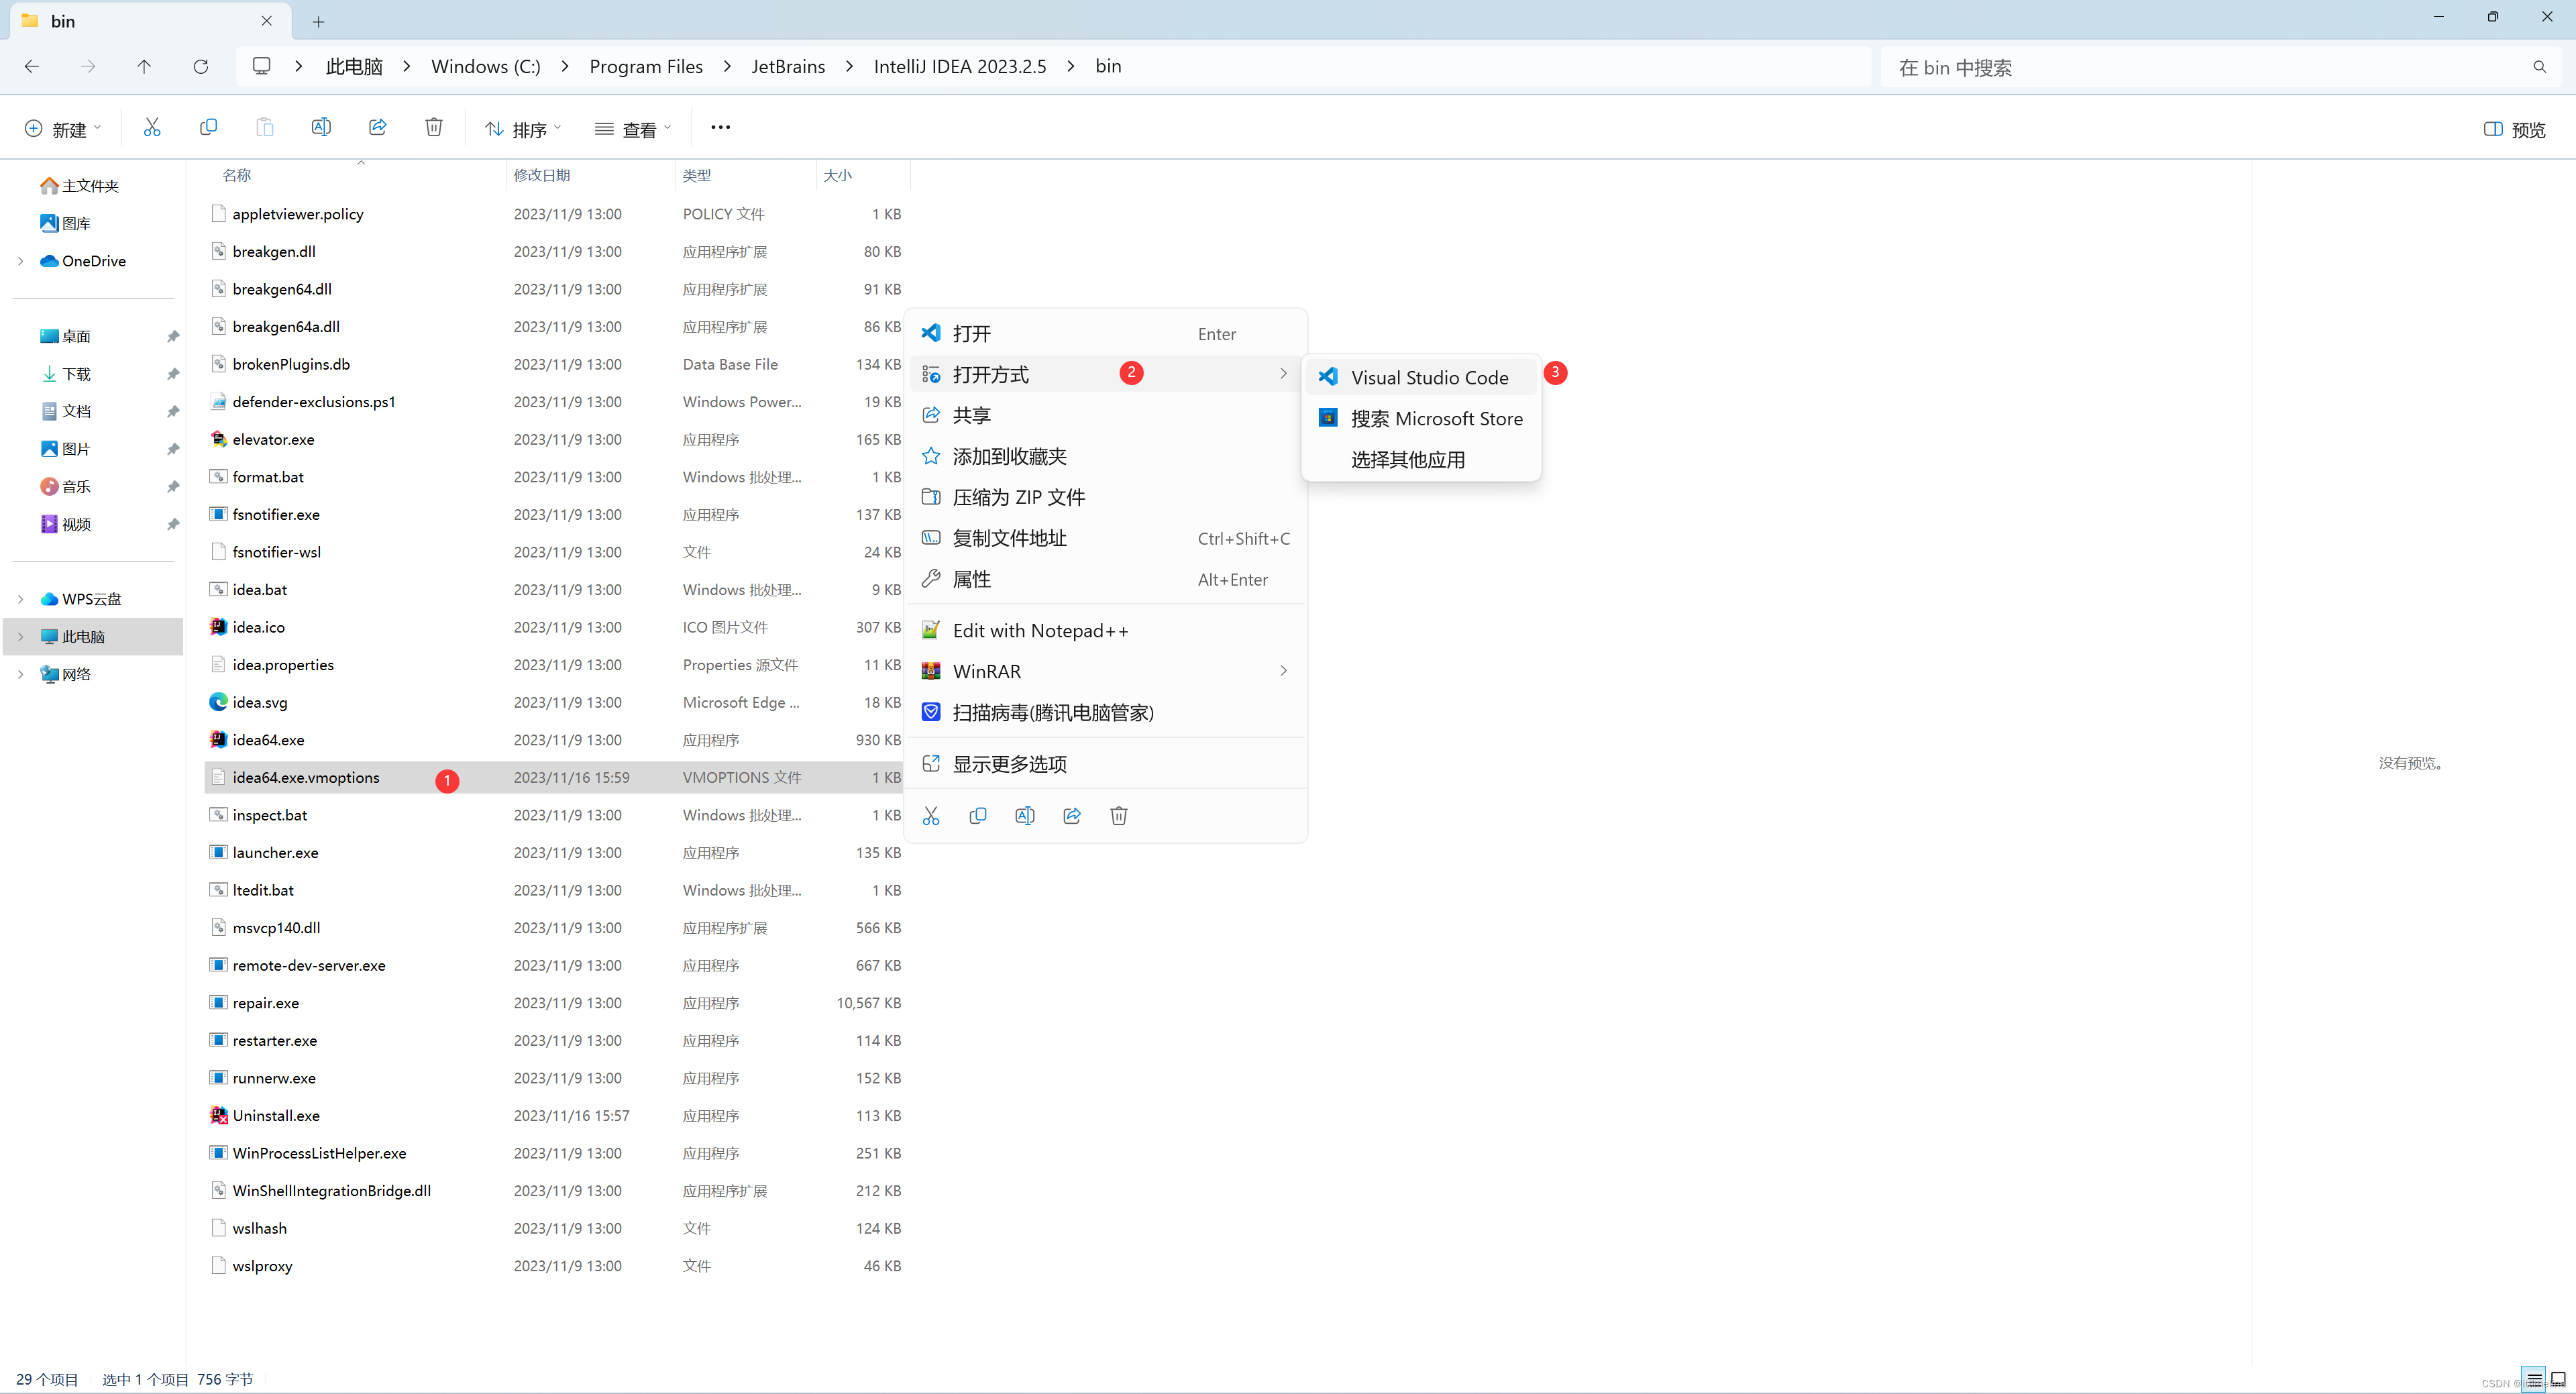The width and height of the screenshot is (2576, 1394).
Task: Open the chevron after Program Files in the address bar
Action: (x=727, y=66)
